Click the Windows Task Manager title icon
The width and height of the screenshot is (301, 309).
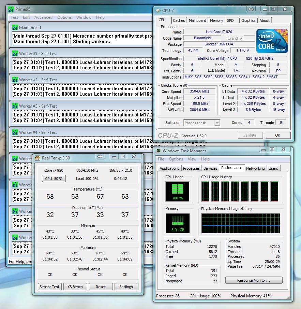click(159, 151)
